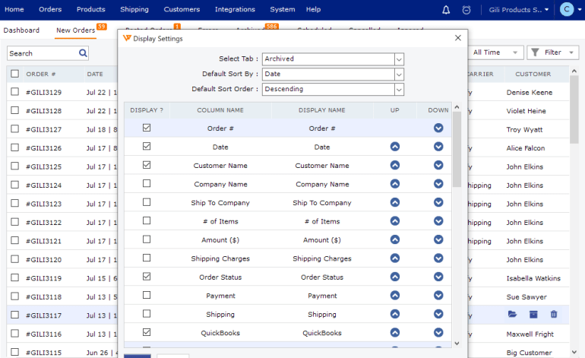Open the Help menu
Image resolution: width=585 pixels, height=358 pixels.
coord(313,9)
